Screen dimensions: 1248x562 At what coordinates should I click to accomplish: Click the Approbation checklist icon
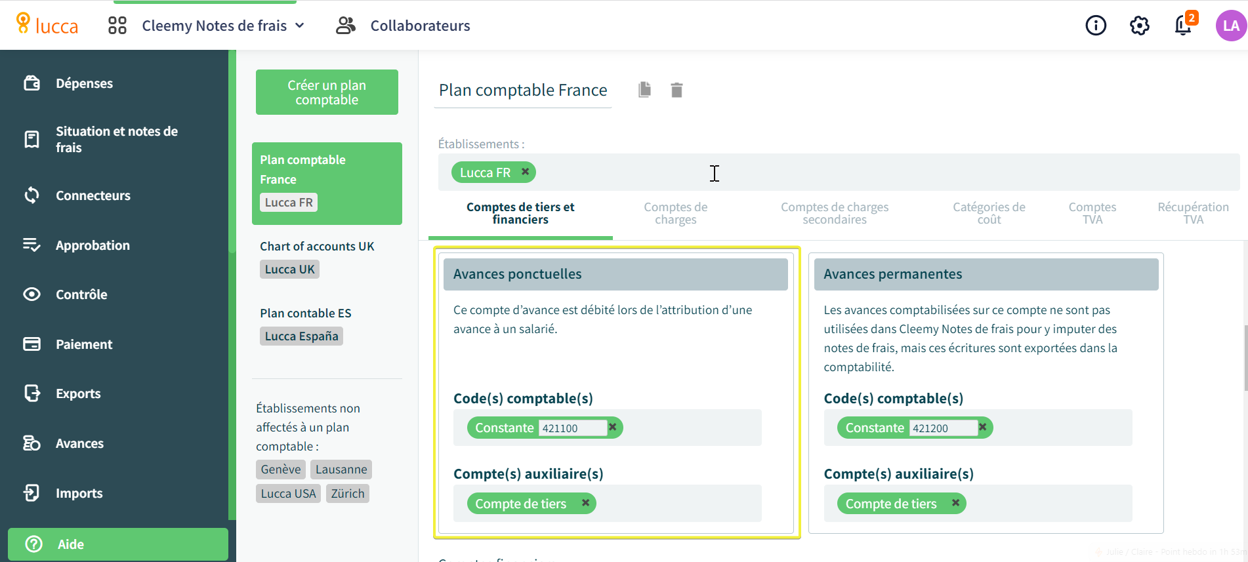coord(32,245)
